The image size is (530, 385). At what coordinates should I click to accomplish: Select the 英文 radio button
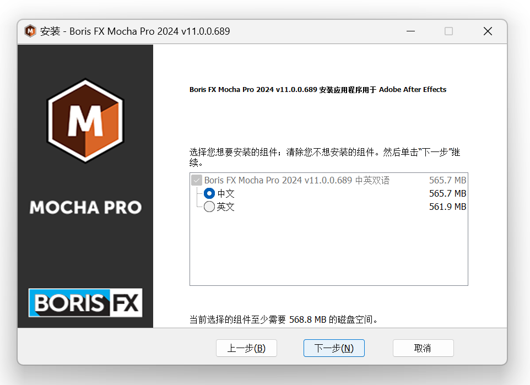(x=209, y=207)
